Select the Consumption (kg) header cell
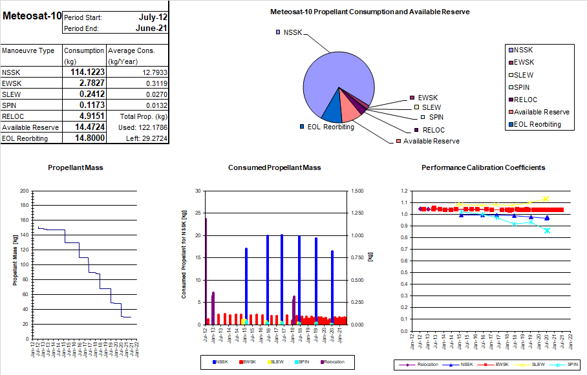This screenshot has width=587, height=375. point(84,56)
